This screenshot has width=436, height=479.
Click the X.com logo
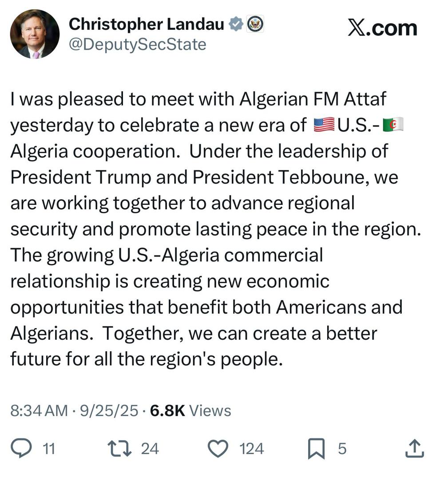382,28
